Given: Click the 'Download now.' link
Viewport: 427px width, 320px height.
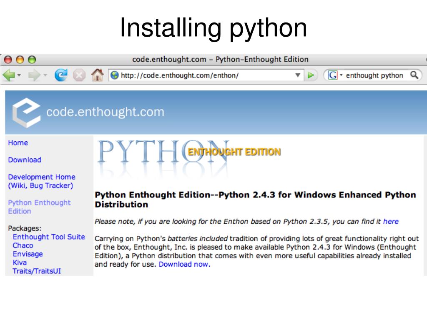Looking at the screenshot, I should point(184,264).
